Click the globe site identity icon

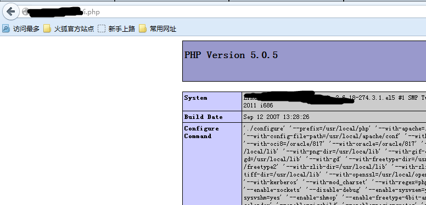point(25,12)
